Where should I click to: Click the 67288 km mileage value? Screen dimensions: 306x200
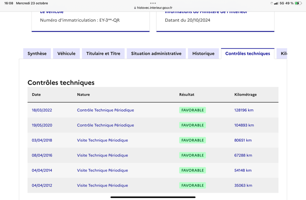pyautogui.click(x=243, y=155)
